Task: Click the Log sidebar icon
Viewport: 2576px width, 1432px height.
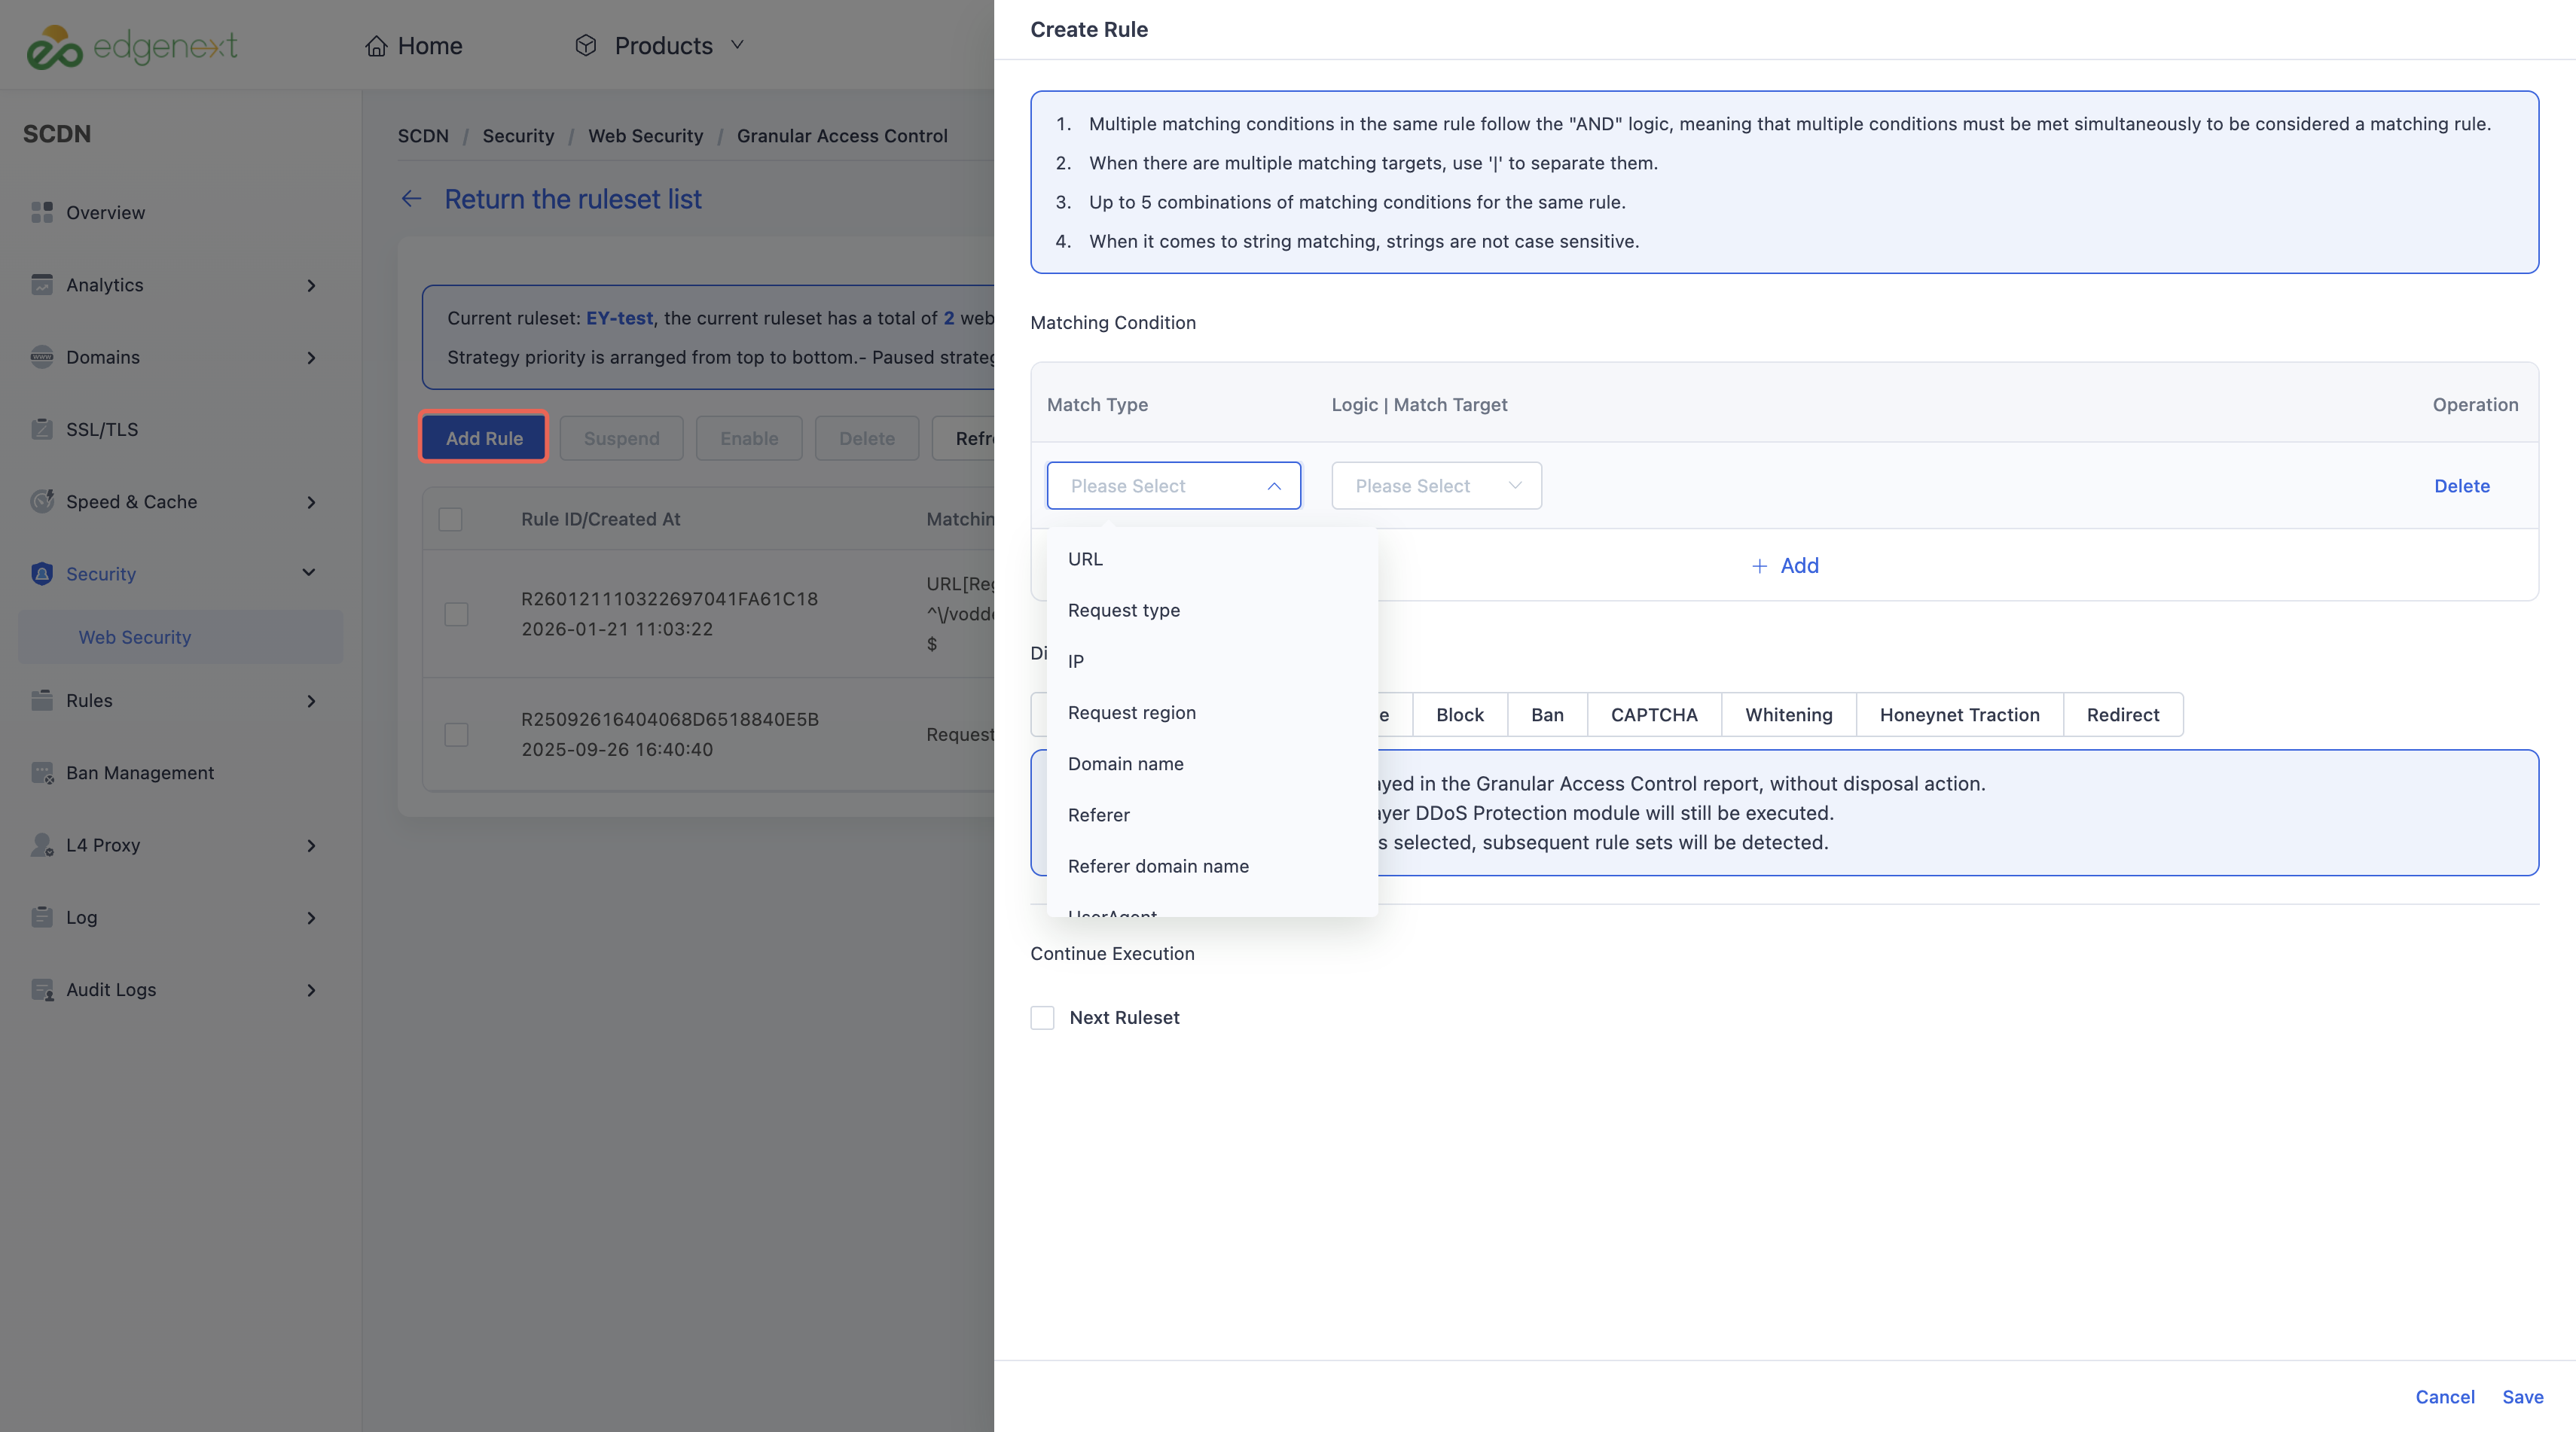Action: coord(42,917)
